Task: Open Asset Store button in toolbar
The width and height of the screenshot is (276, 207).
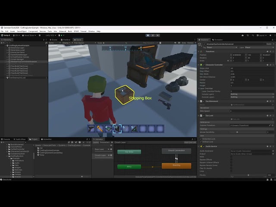Action: click(29, 35)
